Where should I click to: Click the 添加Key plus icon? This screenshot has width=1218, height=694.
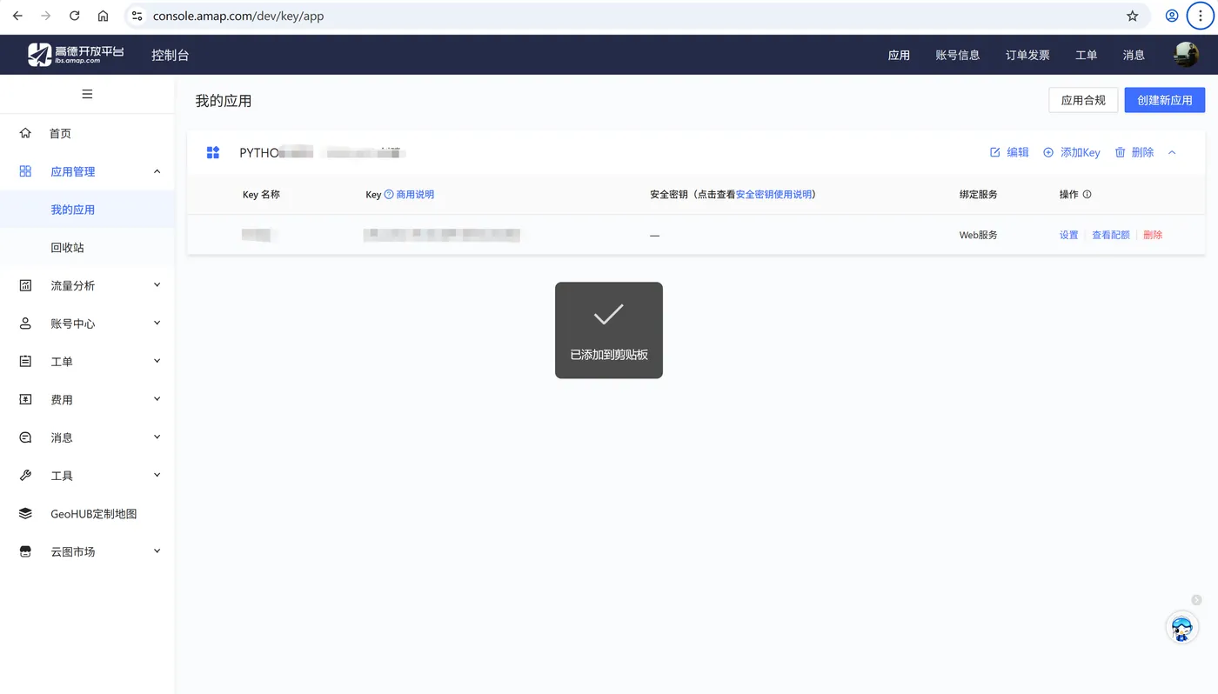point(1047,151)
